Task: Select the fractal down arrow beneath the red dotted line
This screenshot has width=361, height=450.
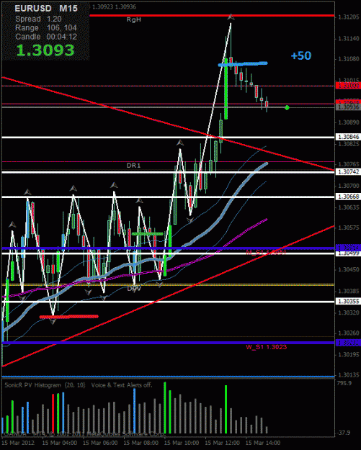Action: (x=53, y=322)
